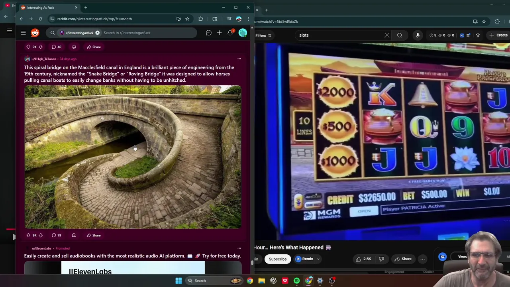510x287 pixels.
Task: Select the reddit.com address bar URL
Action: 94,19
